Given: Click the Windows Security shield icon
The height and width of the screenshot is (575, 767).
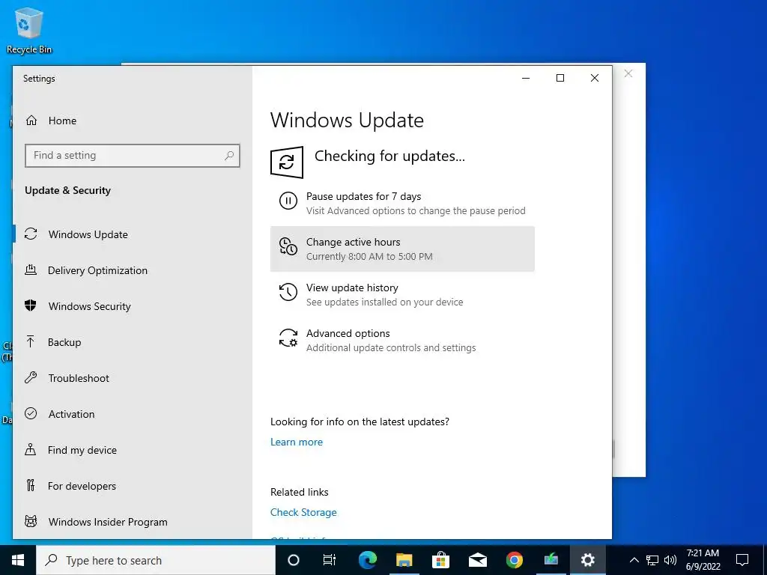Looking at the screenshot, I should pos(31,306).
